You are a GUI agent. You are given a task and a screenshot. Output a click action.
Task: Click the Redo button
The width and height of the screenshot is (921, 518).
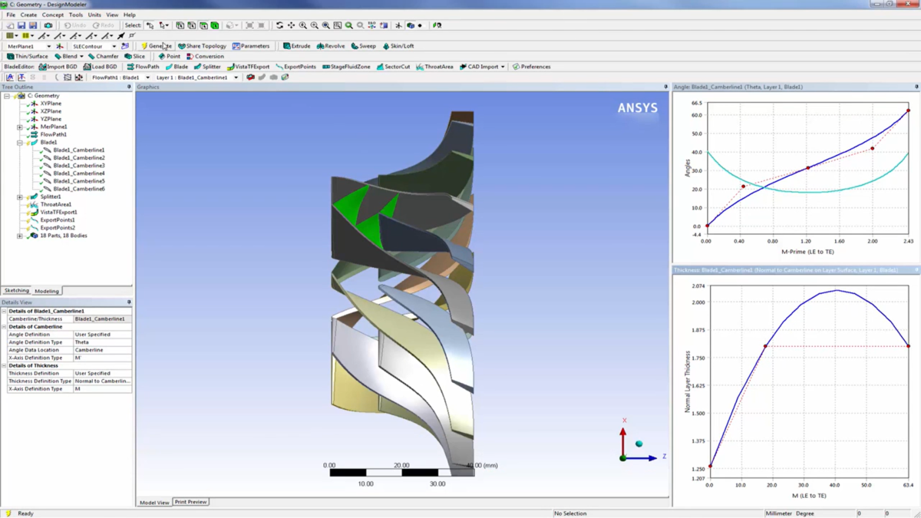pos(104,25)
